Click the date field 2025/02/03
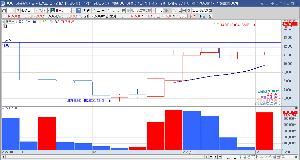This screenshot has height=160, width=300. 200,10
